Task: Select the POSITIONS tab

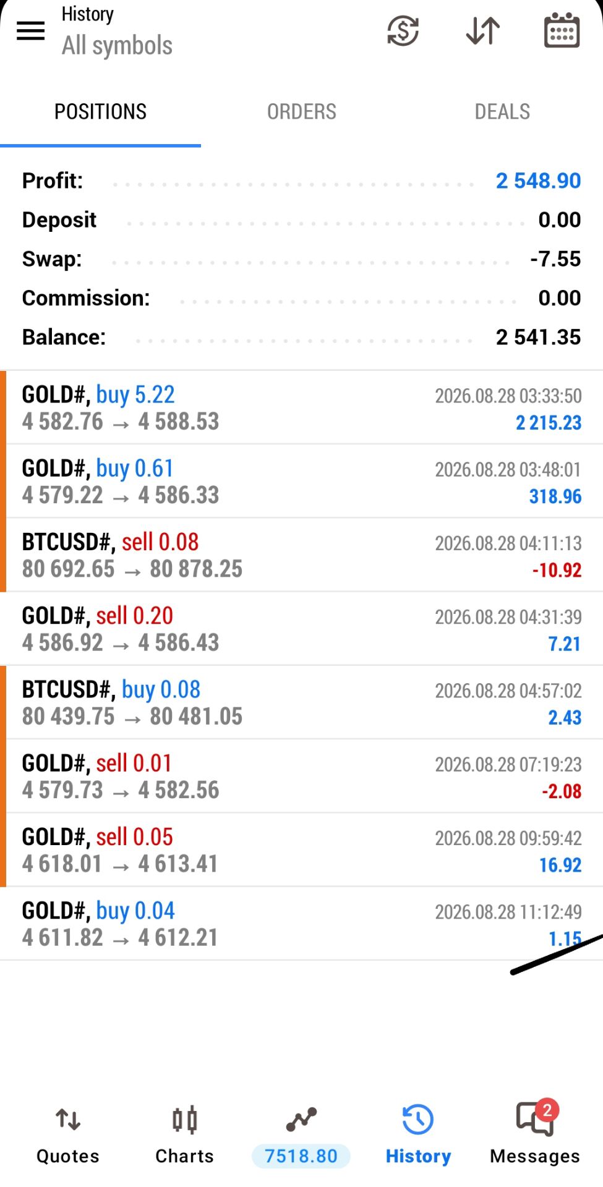Action: (100, 112)
